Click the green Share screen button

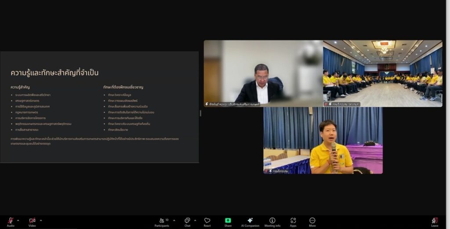coord(228,221)
